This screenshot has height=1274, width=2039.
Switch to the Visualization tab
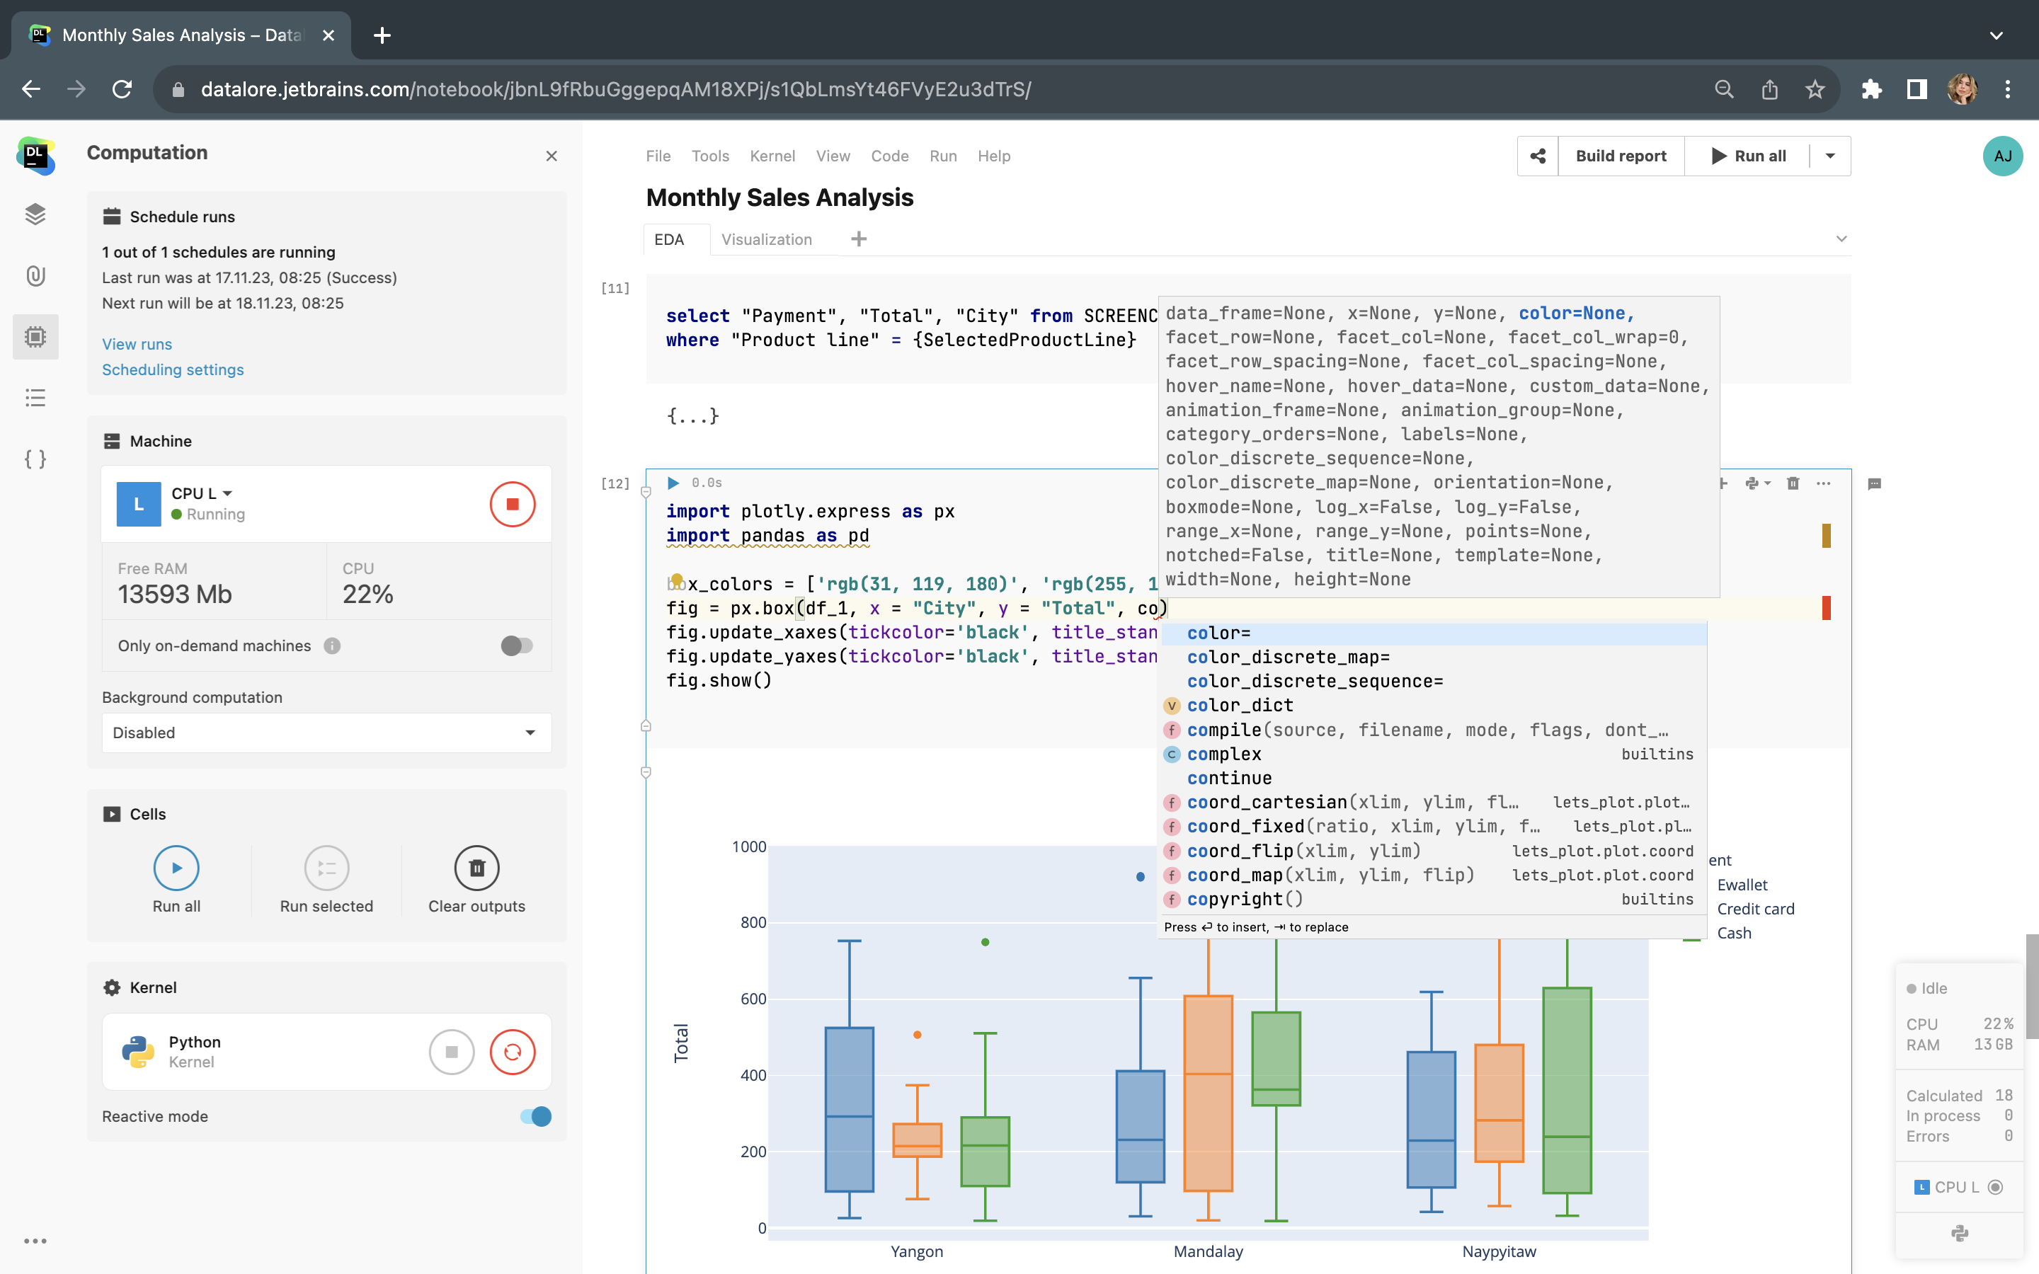(766, 239)
